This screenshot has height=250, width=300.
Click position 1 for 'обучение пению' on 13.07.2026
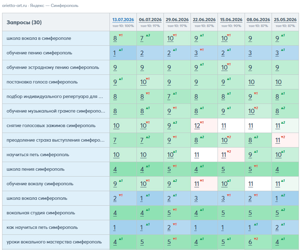[x=114, y=53]
